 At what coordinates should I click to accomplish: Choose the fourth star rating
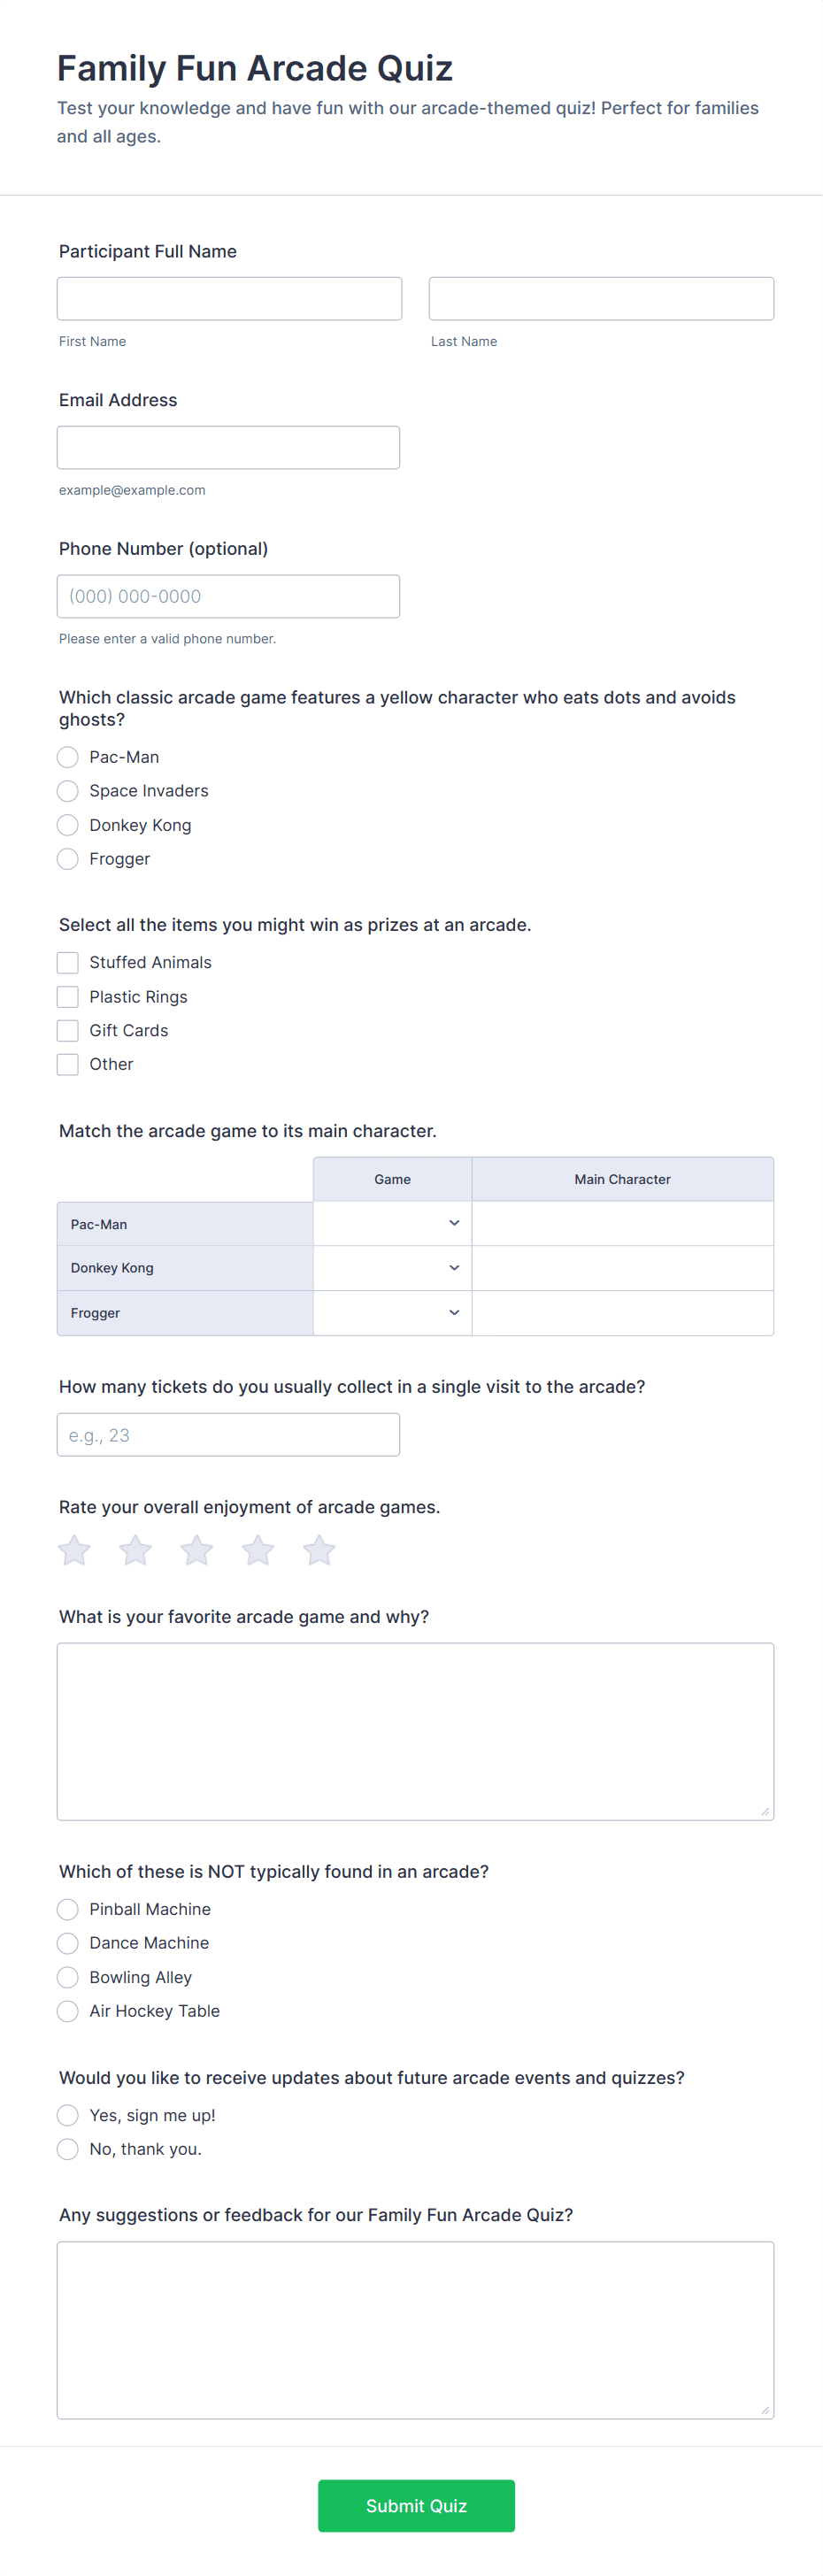[258, 1550]
